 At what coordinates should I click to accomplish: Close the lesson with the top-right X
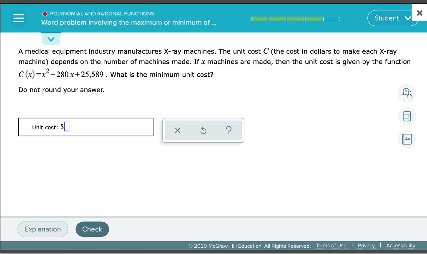coord(419,12)
